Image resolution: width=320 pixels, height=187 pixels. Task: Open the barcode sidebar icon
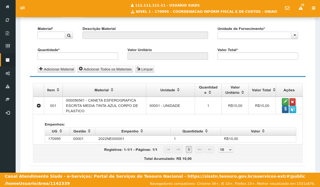[7, 46]
